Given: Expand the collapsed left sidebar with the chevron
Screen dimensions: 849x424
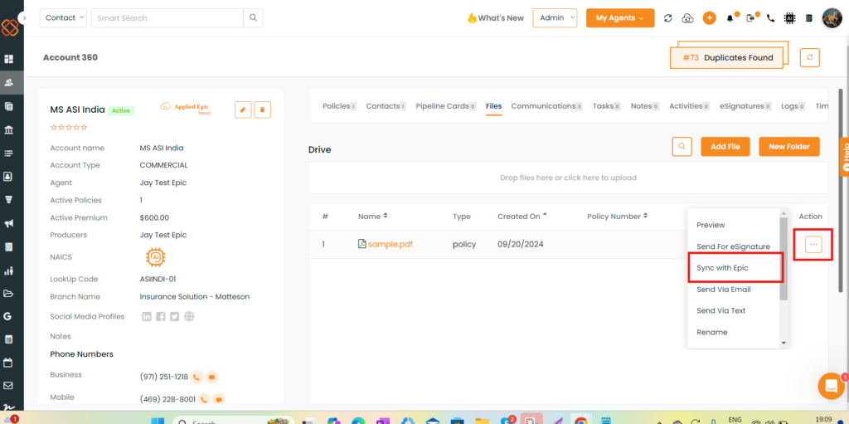Looking at the screenshot, I should (24, 18).
